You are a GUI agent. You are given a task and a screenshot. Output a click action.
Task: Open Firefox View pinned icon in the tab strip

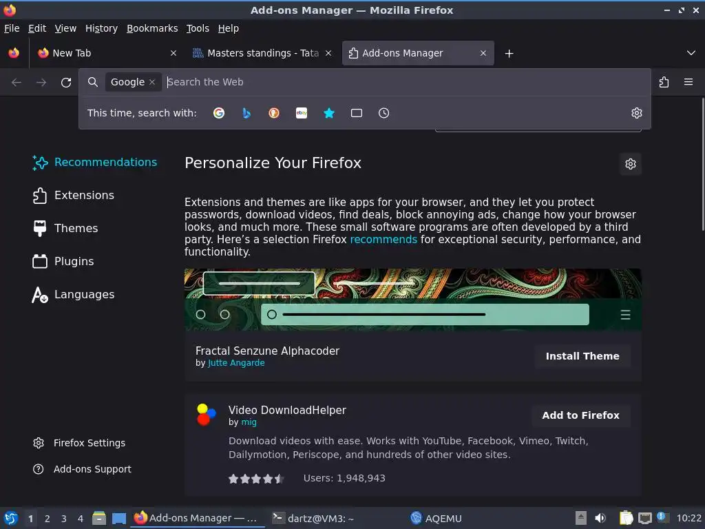pos(14,53)
